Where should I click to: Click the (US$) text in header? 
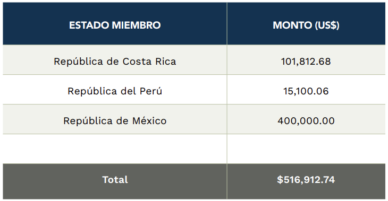pyautogui.click(x=327, y=25)
